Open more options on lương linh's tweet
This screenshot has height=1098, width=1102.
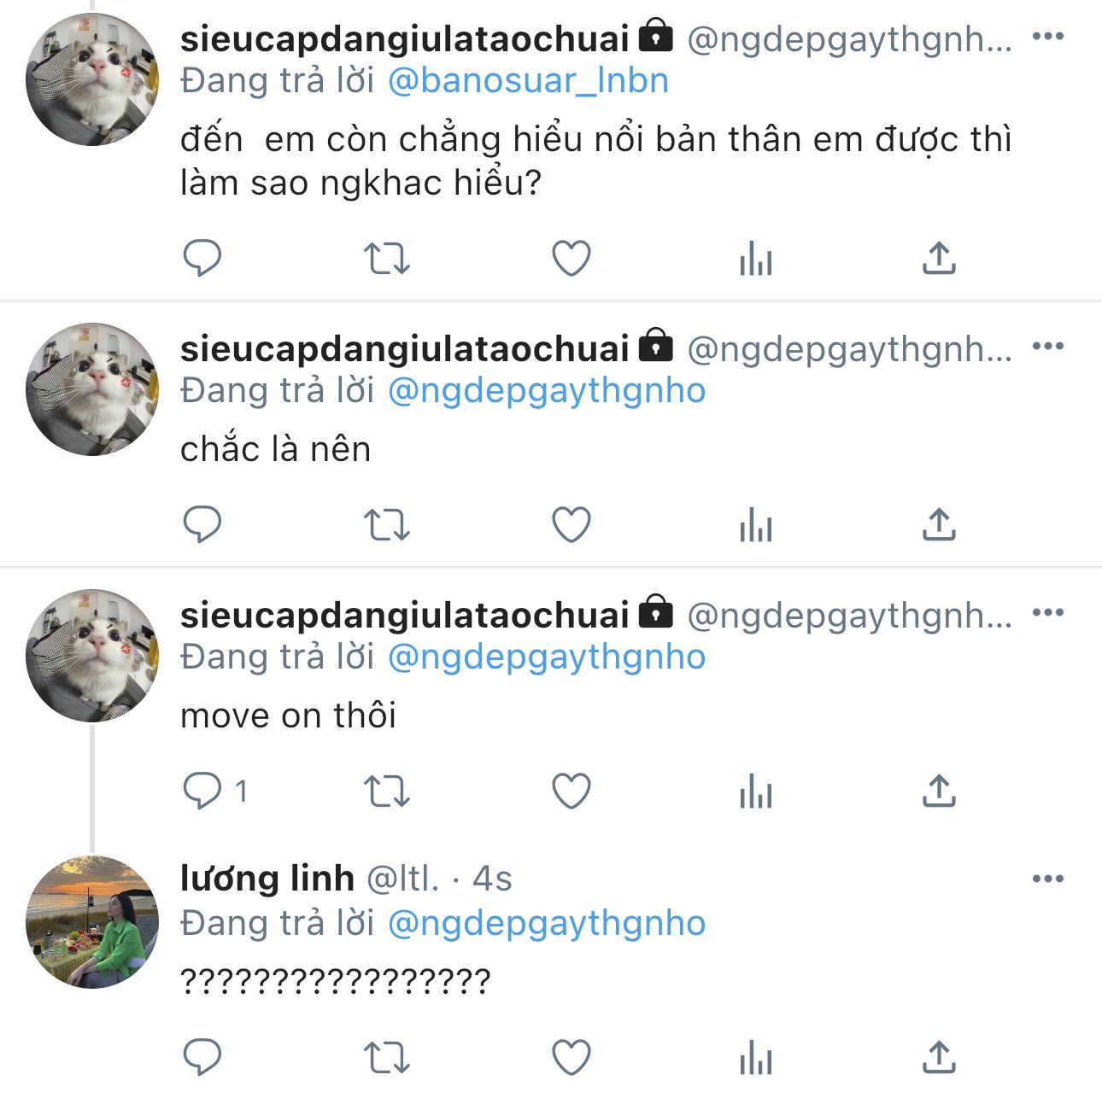point(1047,879)
